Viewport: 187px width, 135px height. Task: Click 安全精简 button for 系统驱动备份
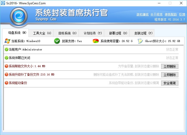coord(170,83)
